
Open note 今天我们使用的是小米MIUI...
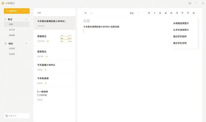click(54, 23)
